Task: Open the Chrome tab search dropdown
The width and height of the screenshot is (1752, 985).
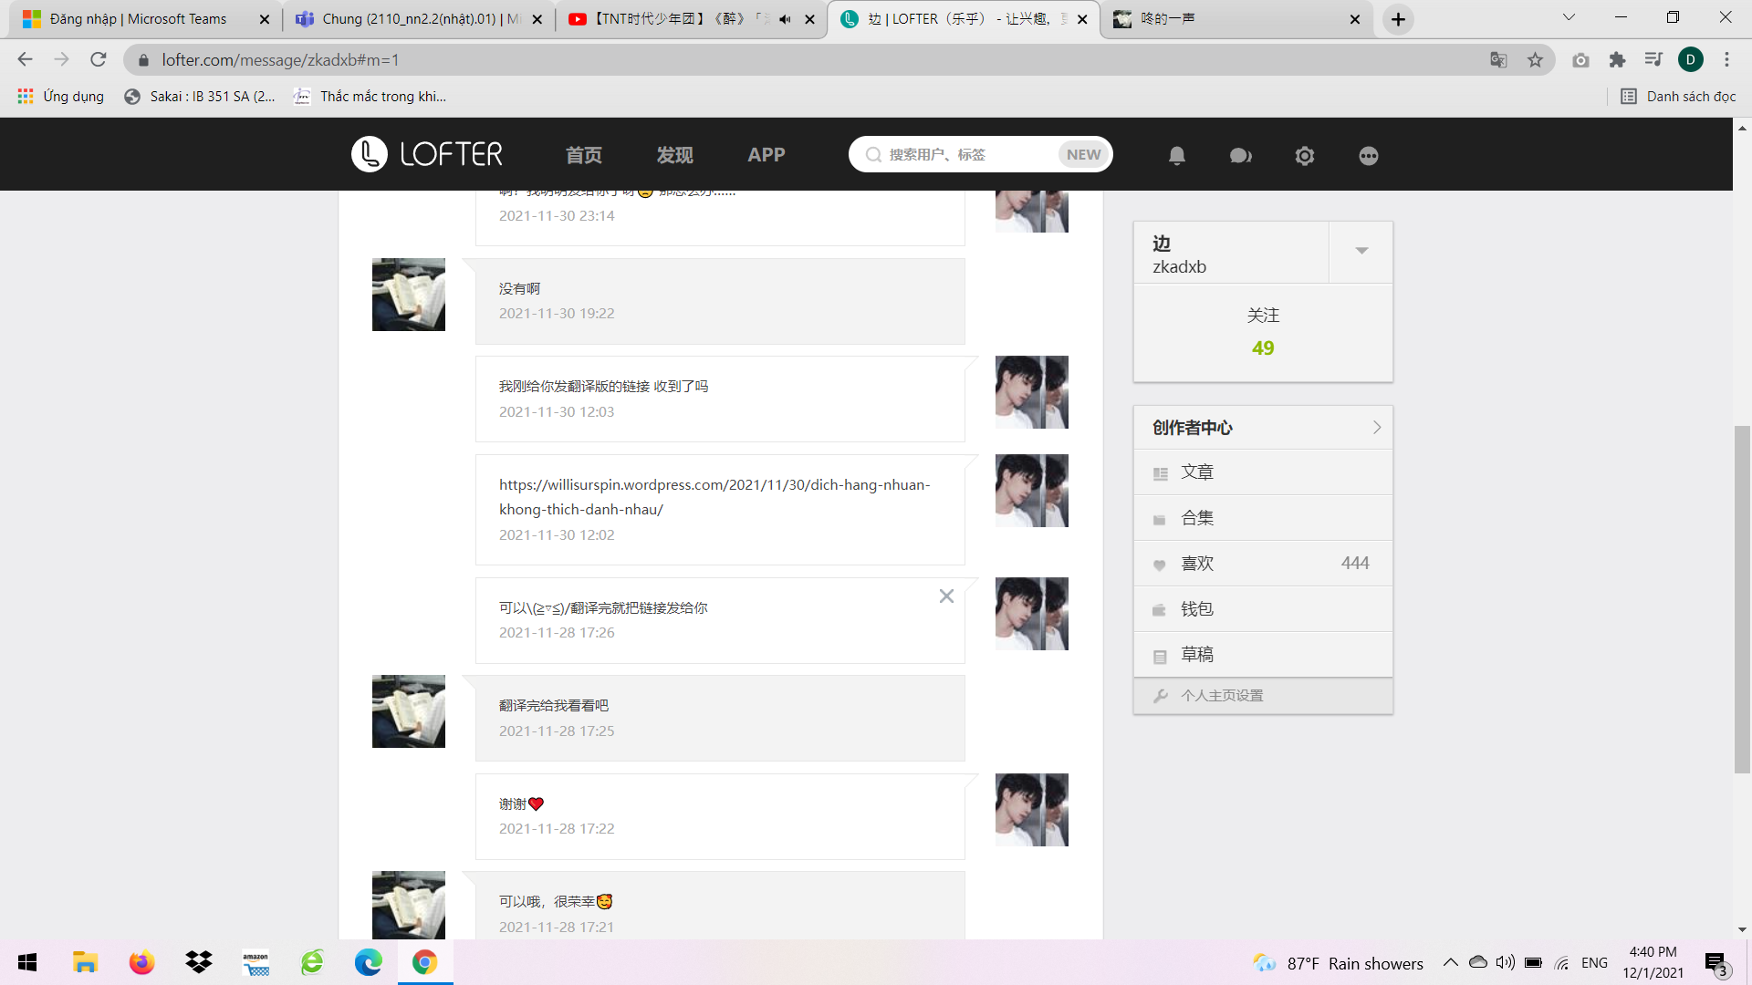Action: (1569, 17)
